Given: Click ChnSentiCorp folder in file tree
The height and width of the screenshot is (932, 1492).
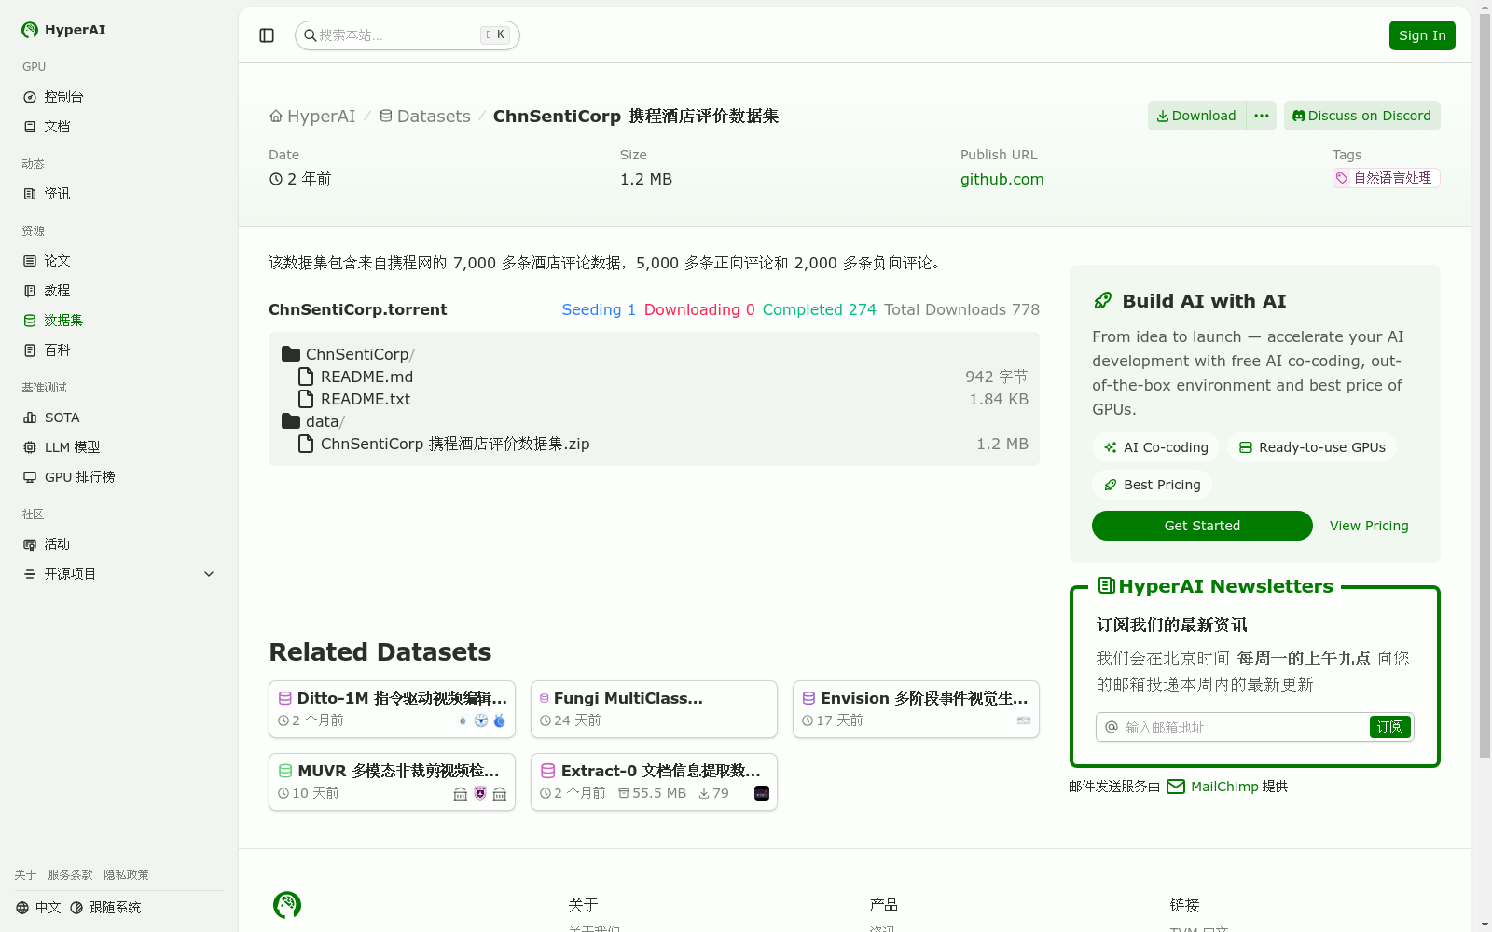Looking at the screenshot, I should [349, 354].
